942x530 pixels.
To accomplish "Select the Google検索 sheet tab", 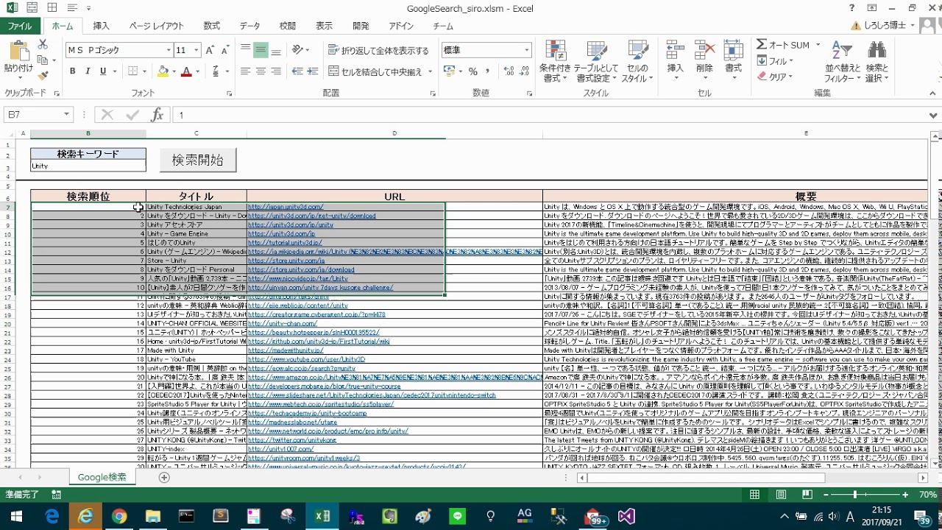I will click(x=102, y=477).
